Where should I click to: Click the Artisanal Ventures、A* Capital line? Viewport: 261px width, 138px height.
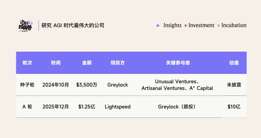point(177,88)
